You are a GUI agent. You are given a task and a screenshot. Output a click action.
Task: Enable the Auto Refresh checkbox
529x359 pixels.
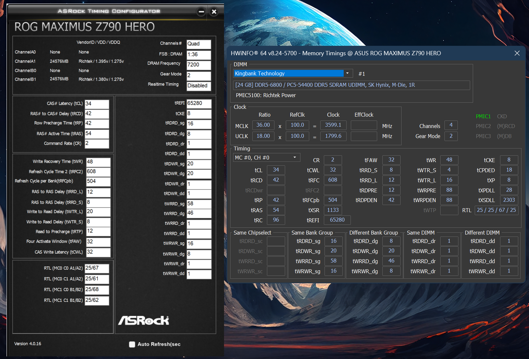pos(132,344)
